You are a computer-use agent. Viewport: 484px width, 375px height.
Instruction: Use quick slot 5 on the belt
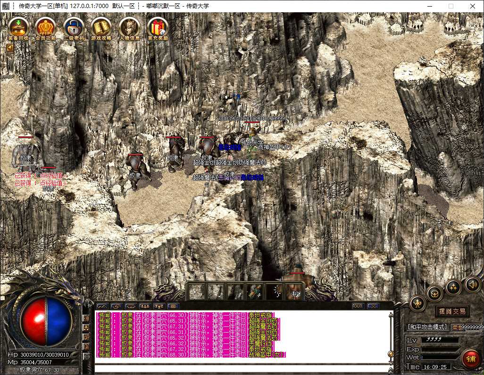tap(275, 292)
